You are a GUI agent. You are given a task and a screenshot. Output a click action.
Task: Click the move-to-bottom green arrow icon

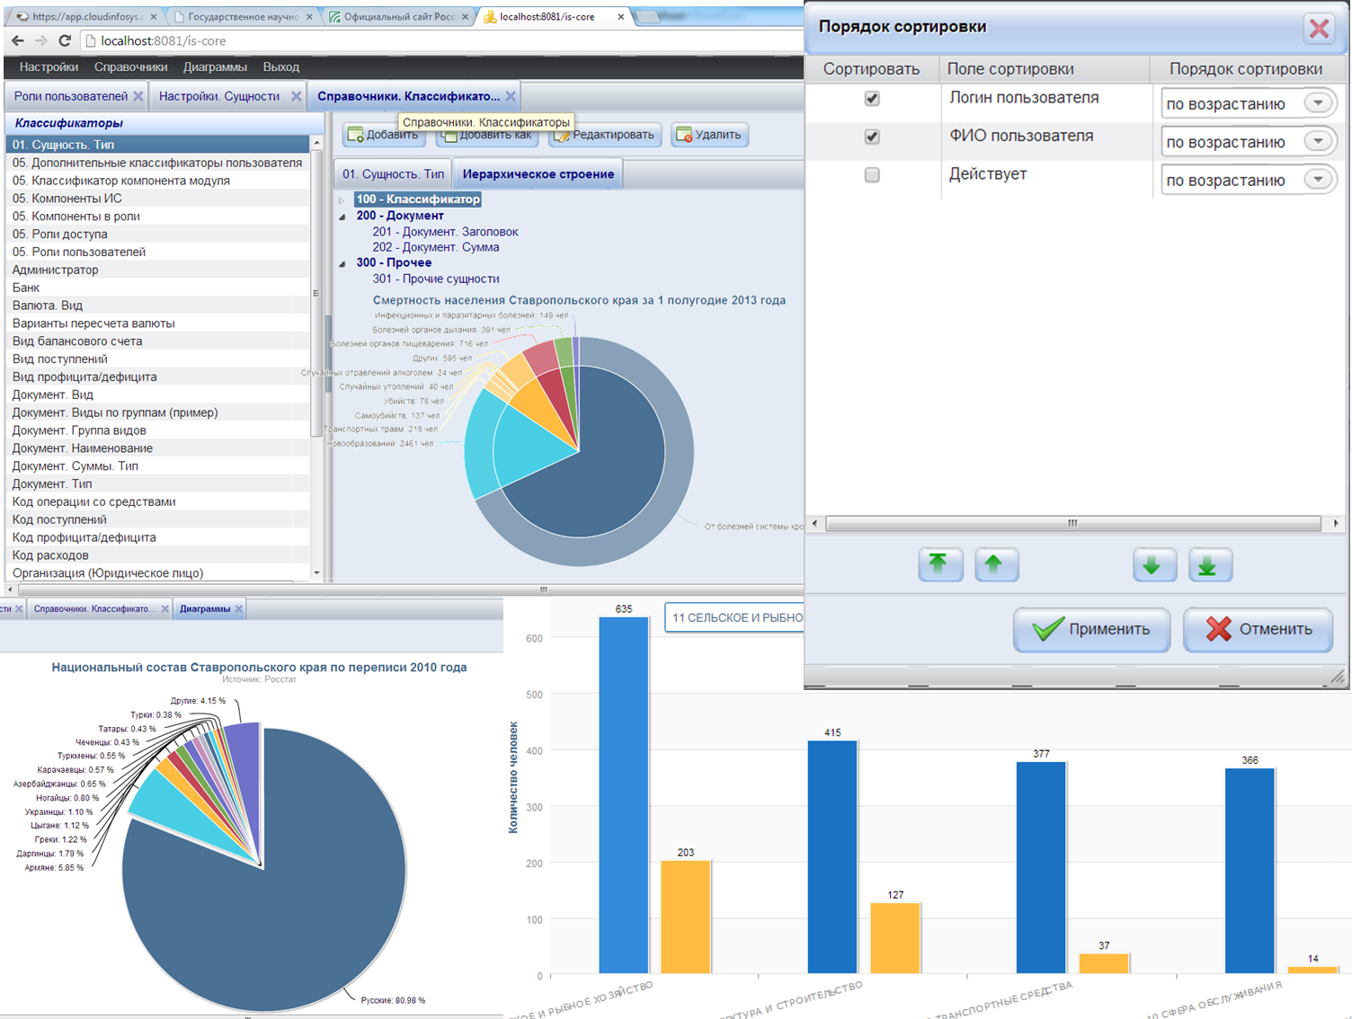tap(1209, 565)
